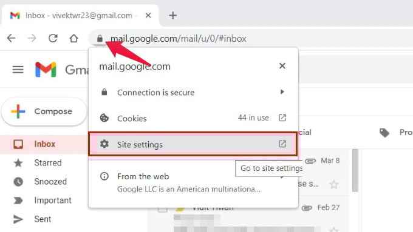Viewport: 413px width, 232px height.
Task: Click the inbox vertical scrollbar
Action: (355, 170)
